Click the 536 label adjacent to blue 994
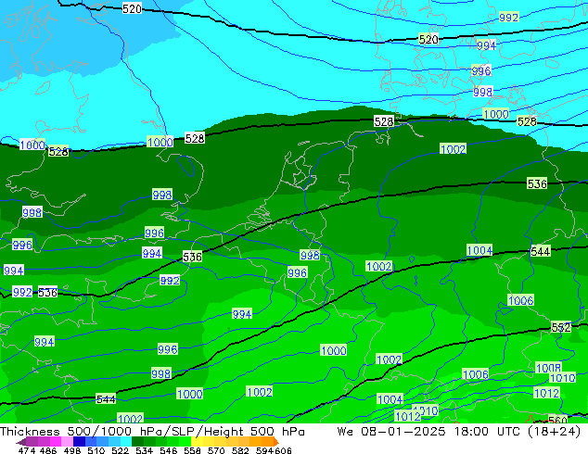588x454 pixels. (192, 257)
